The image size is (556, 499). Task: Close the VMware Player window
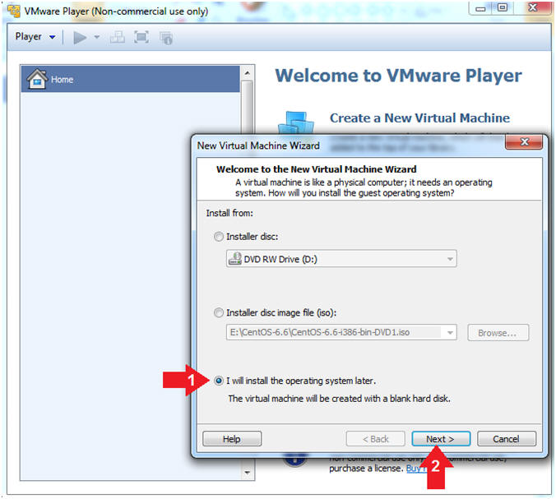point(533,7)
